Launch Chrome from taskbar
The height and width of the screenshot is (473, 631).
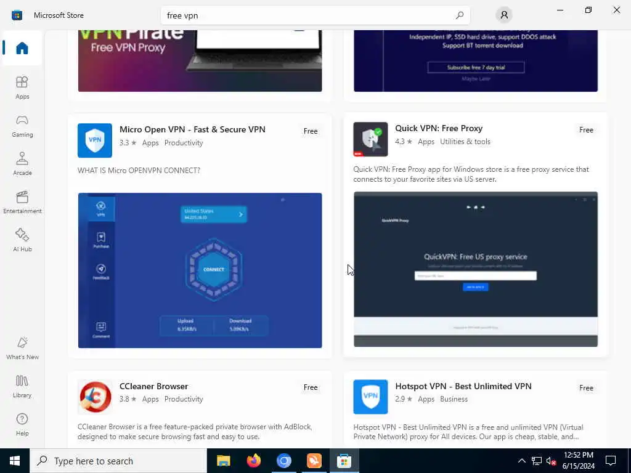[283, 461]
